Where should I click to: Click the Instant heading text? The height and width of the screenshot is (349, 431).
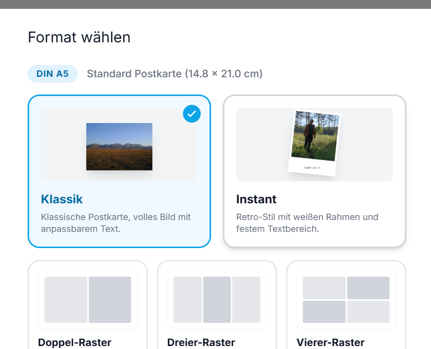pos(256,199)
